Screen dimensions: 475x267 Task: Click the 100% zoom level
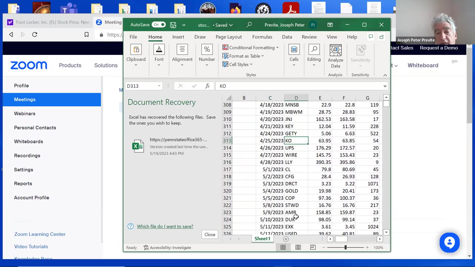pos(378,247)
